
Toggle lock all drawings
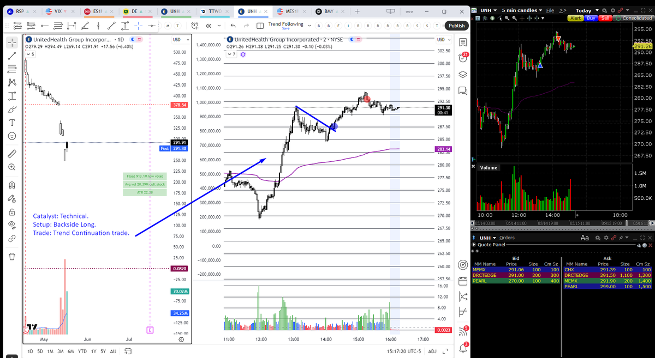click(11, 211)
